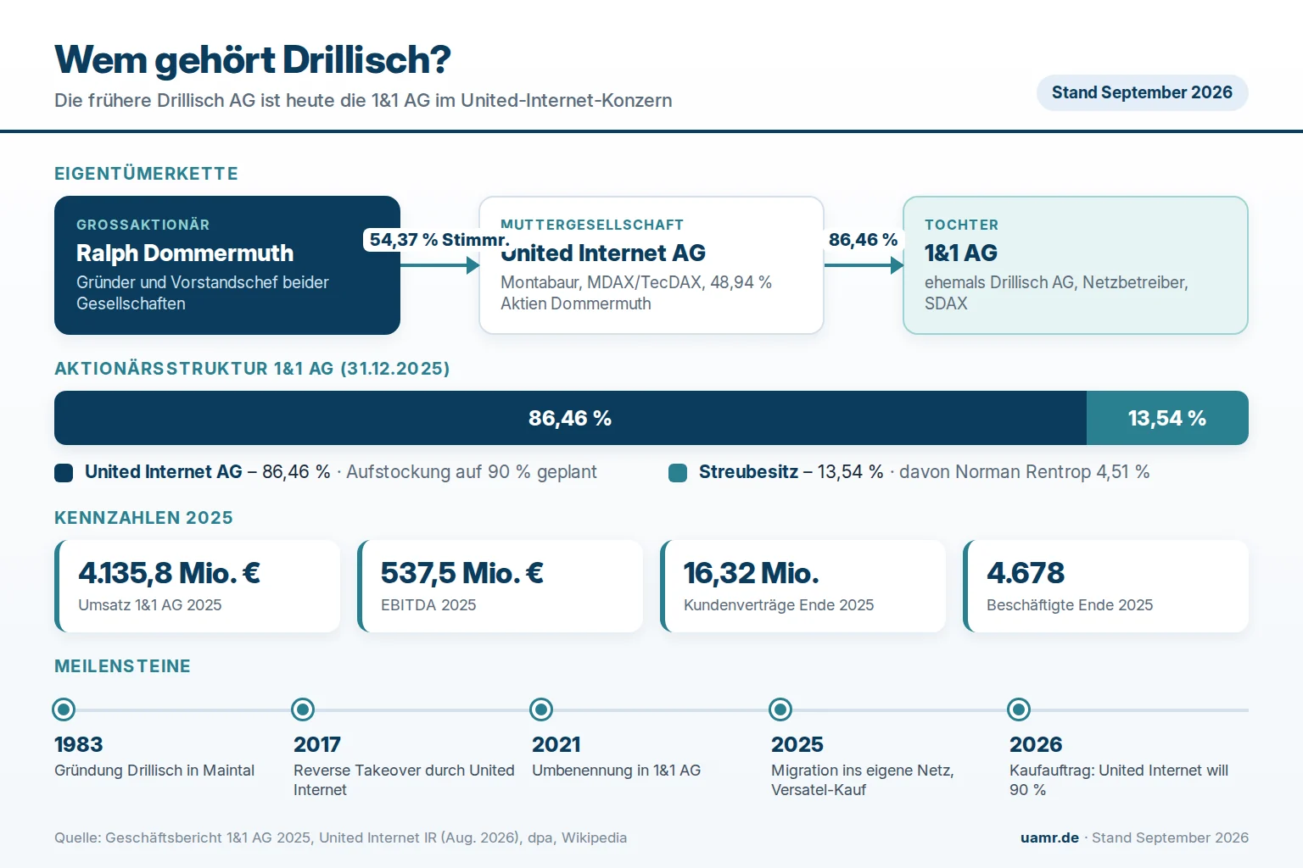Click the MEILENSTEINE heading
The height and width of the screenshot is (868, 1303).
(x=122, y=666)
